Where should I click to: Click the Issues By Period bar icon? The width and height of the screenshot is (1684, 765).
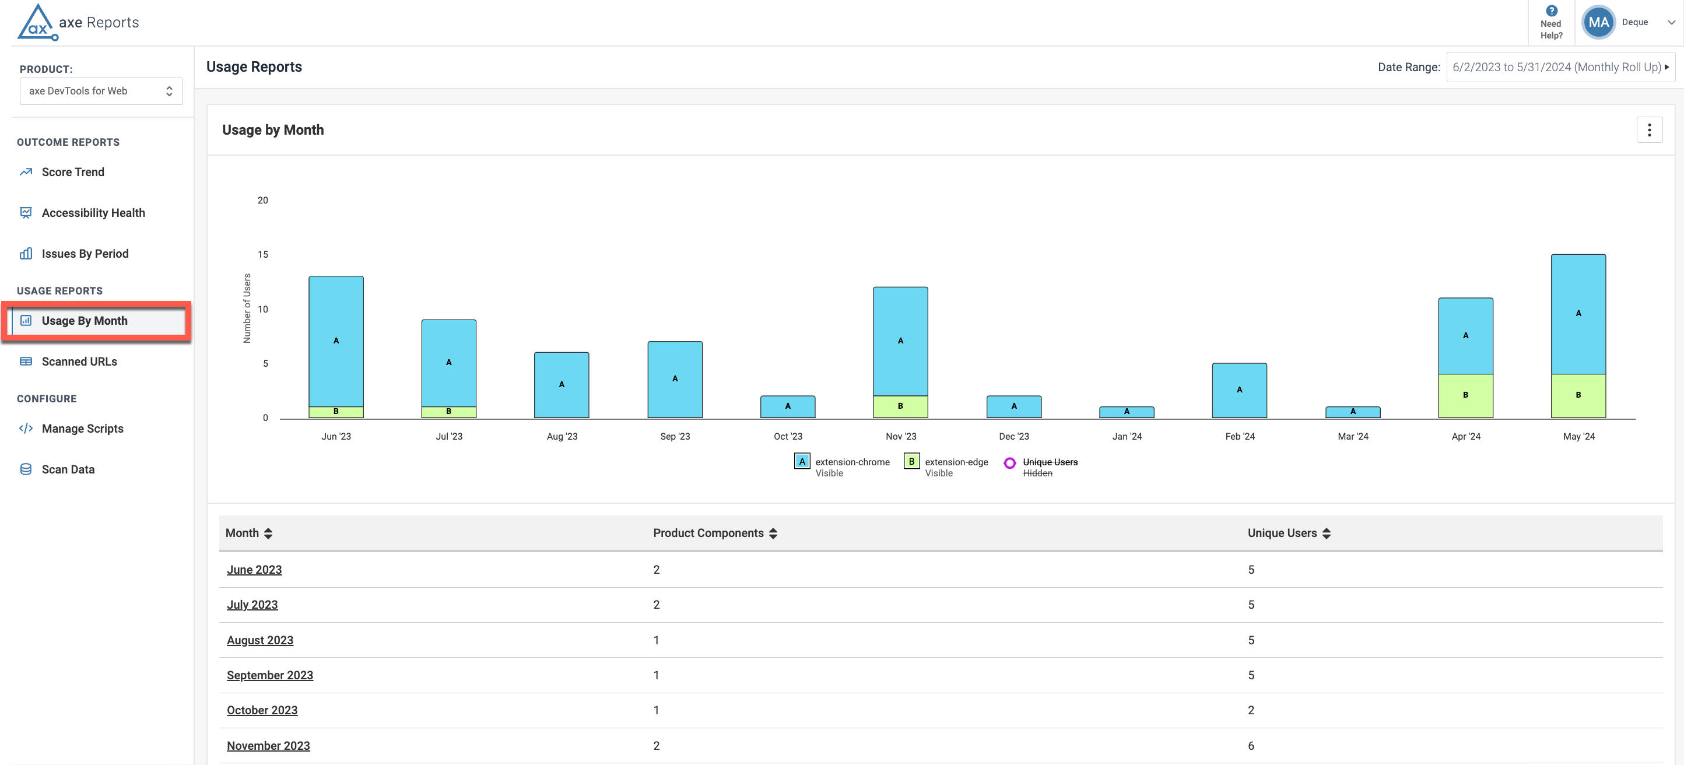click(26, 254)
